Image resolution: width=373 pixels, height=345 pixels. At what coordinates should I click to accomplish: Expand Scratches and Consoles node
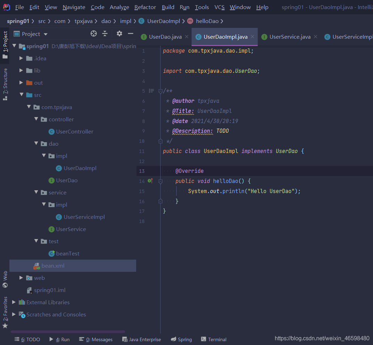pos(14,314)
